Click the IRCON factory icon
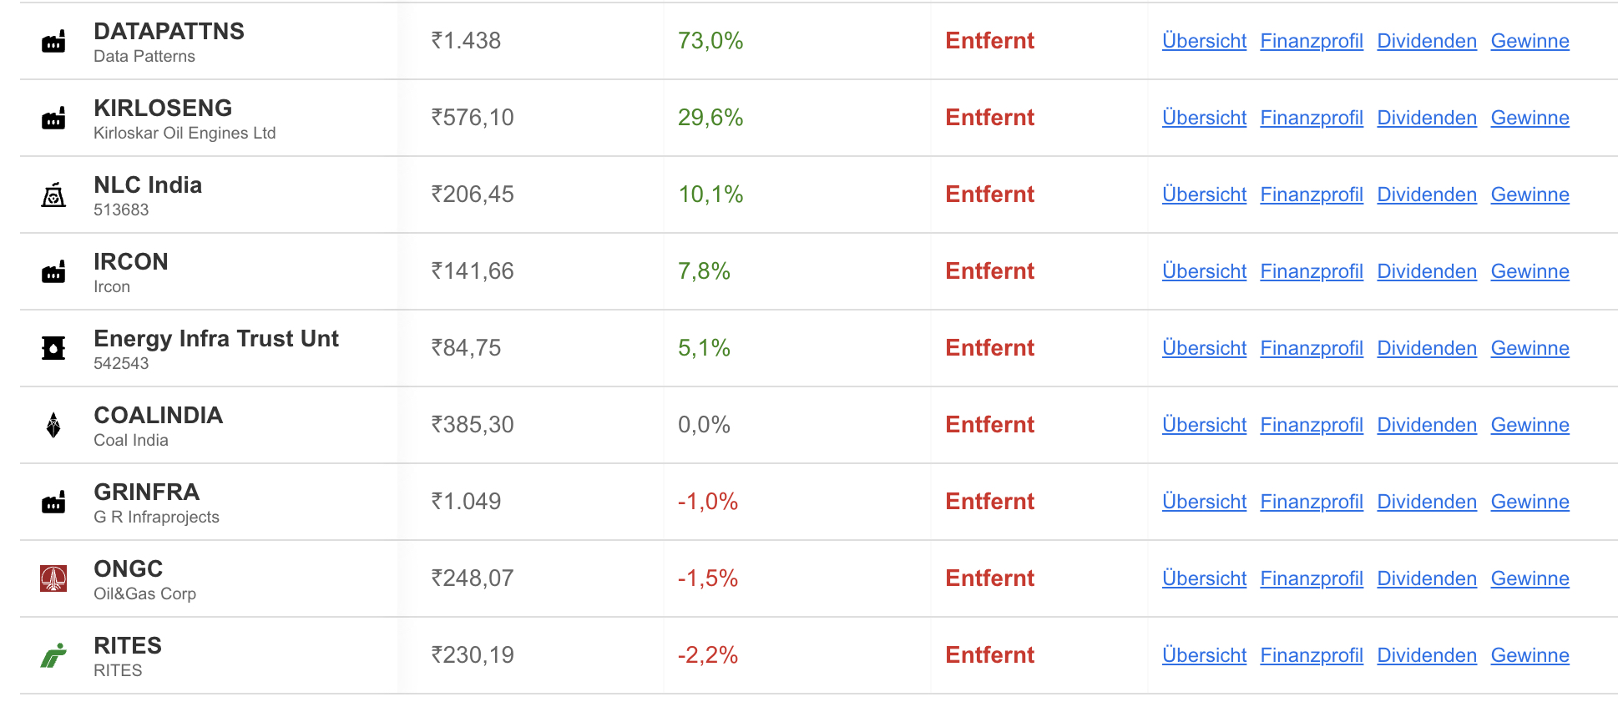The width and height of the screenshot is (1618, 702). [53, 272]
